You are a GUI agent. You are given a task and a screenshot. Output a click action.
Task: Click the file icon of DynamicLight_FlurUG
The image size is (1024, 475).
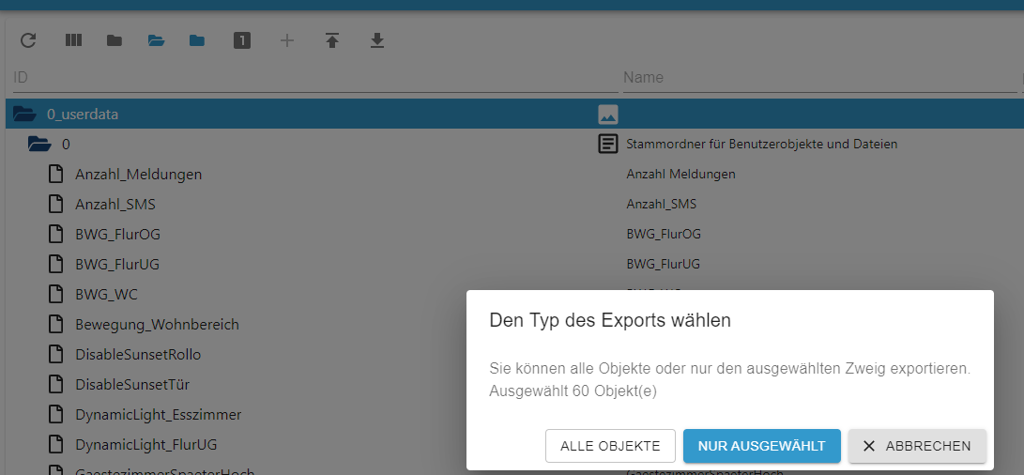point(57,444)
